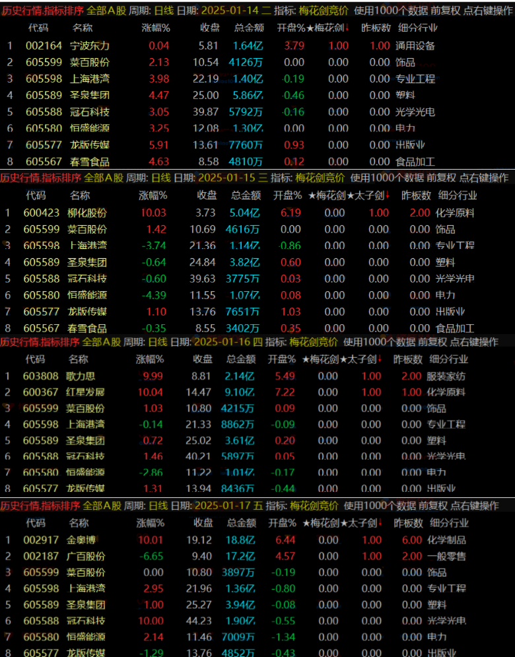
Task: Click 代码 column header in 01-14 panel
Action: click(38, 28)
